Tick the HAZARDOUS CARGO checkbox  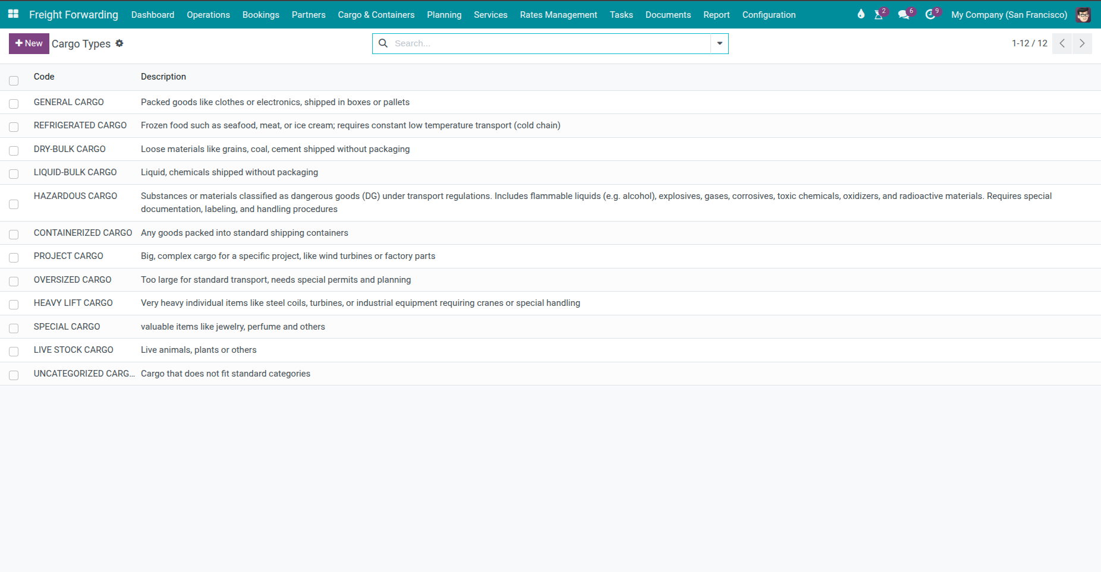14,204
